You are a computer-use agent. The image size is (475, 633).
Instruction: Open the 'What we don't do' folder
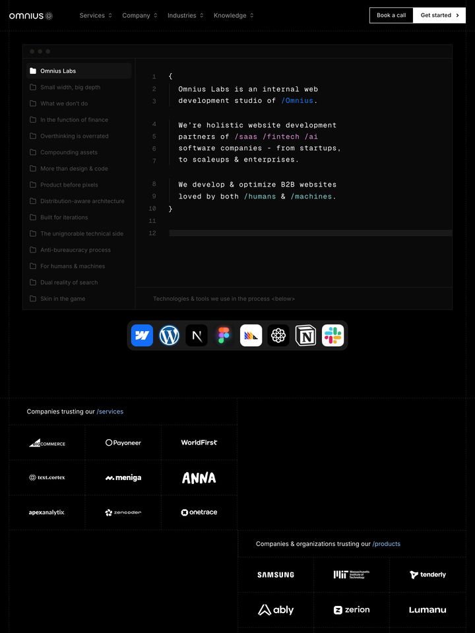(x=79, y=104)
